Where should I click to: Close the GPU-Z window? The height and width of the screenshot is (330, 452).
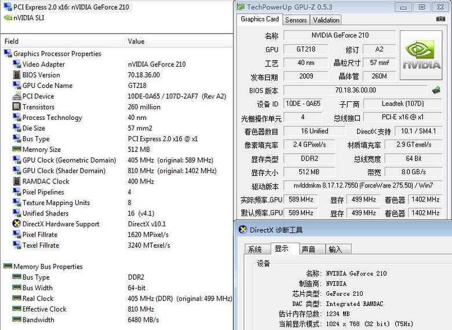[x=440, y=8]
